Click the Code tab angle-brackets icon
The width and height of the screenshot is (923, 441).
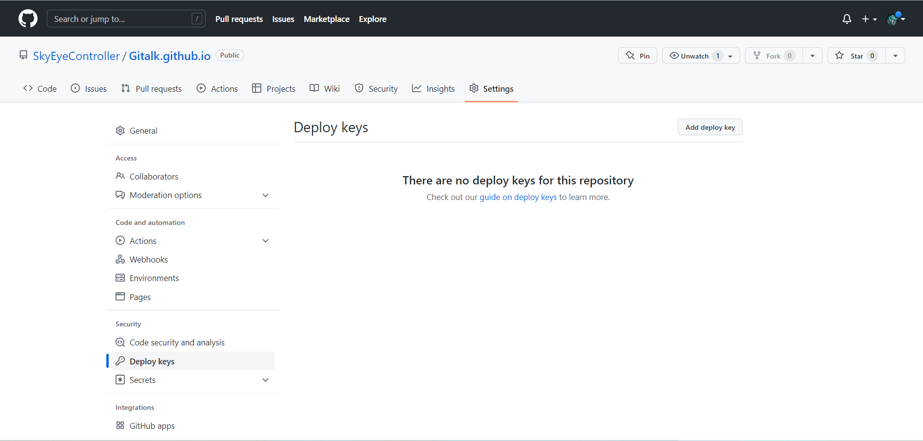click(28, 88)
